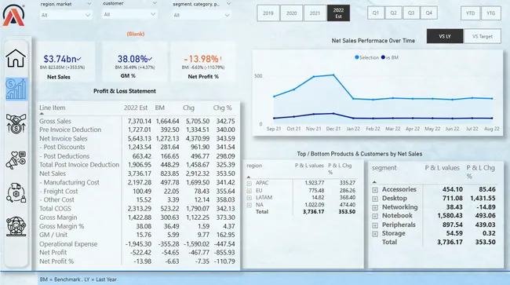This screenshot has width=510, height=285.
Task: Open the region, market All dropdown
Action: click(x=65, y=15)
